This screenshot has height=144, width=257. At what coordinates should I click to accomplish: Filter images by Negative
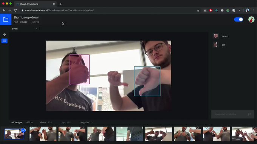coord(87,122)
